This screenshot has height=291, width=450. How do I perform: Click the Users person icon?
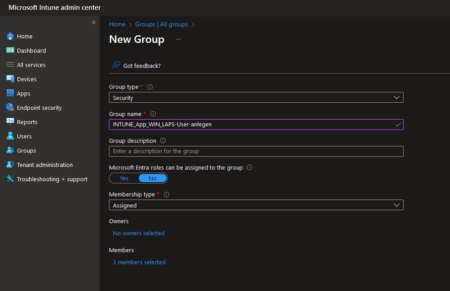pos(10,136)
